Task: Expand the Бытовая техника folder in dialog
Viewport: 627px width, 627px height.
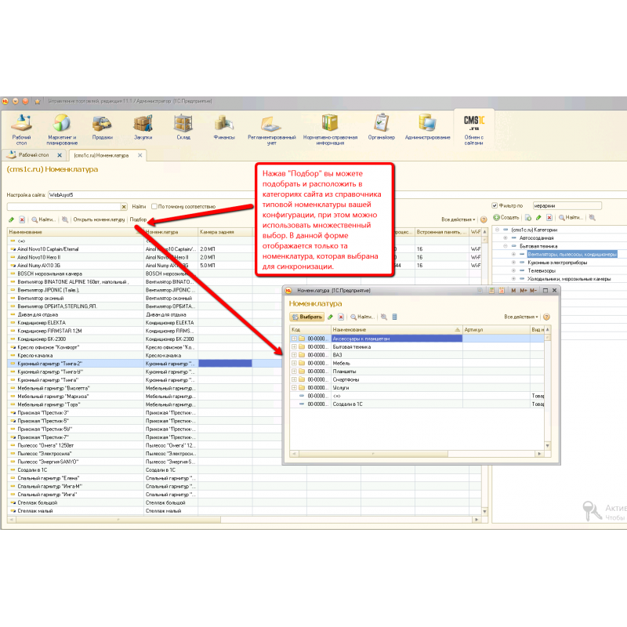Action: 295,347
